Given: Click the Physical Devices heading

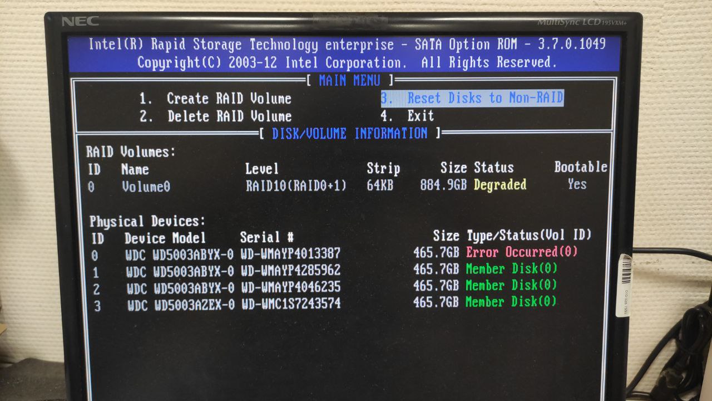Looking at the screenshot, I should pos(147,222).
